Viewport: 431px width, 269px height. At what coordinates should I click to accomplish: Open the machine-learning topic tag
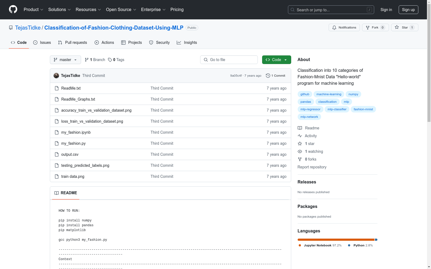tap(329, 94)
